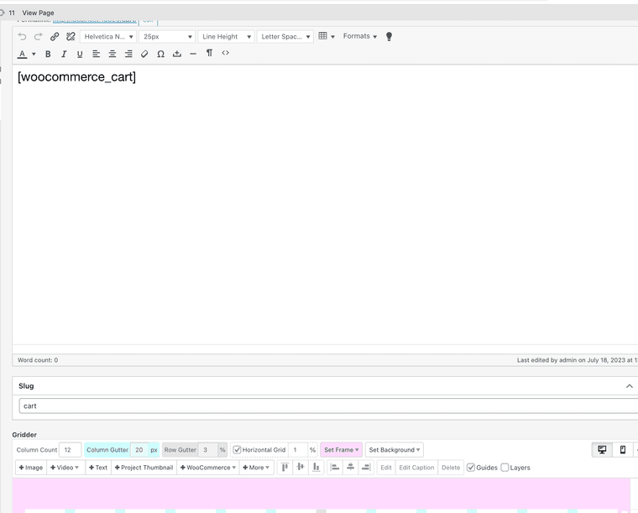Click the Edit Caption button
The height and width of the screenshot is (513, 638).
(416, 468)
